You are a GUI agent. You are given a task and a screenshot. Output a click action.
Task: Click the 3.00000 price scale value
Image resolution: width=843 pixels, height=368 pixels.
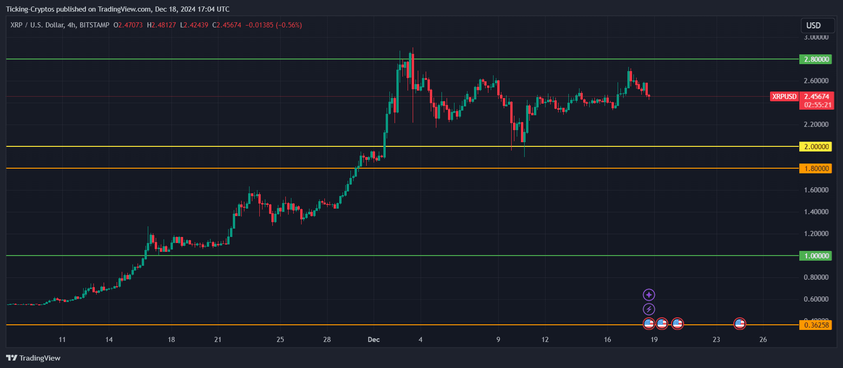[816, 37]
